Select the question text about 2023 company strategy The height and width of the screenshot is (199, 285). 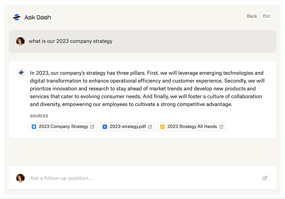pyautogui.click(x=71, y=41)
